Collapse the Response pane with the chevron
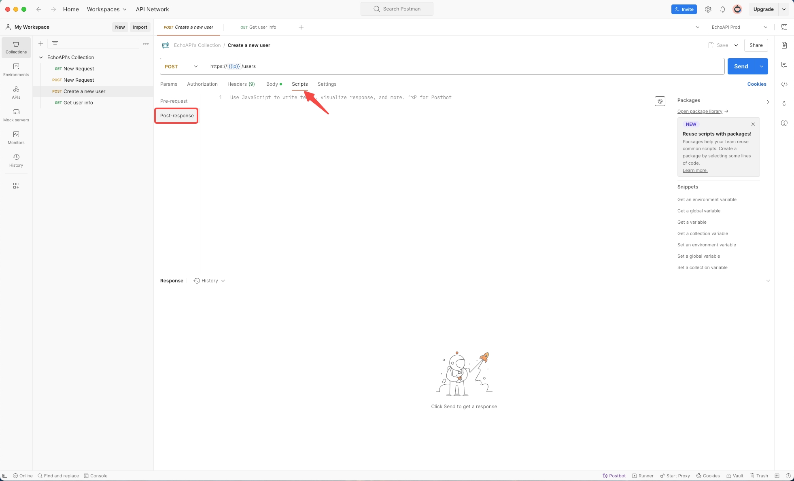Viewport: 794px width, 481px height. (x=768, y=281)
